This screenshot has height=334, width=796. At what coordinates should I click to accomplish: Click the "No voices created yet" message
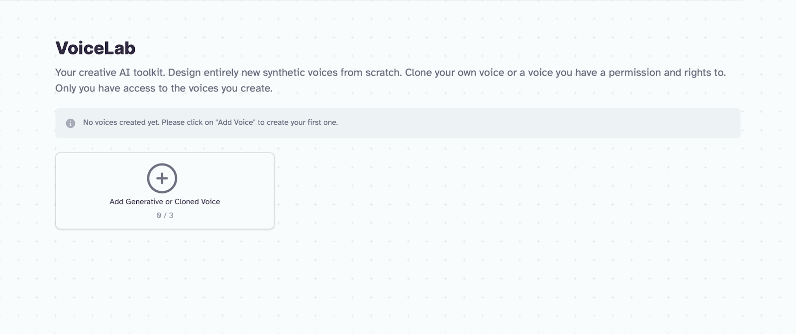121,122
